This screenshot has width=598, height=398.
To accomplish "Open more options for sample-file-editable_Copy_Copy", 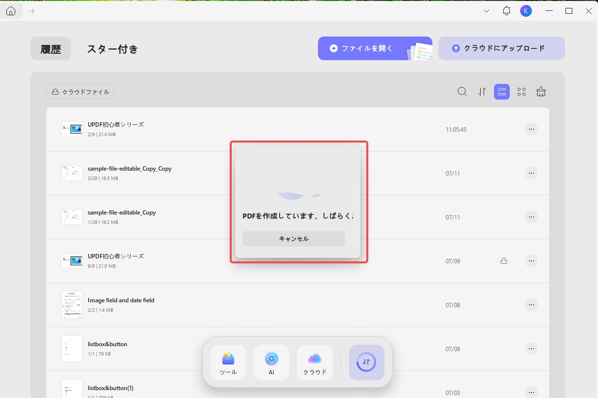I will (531, 173).
